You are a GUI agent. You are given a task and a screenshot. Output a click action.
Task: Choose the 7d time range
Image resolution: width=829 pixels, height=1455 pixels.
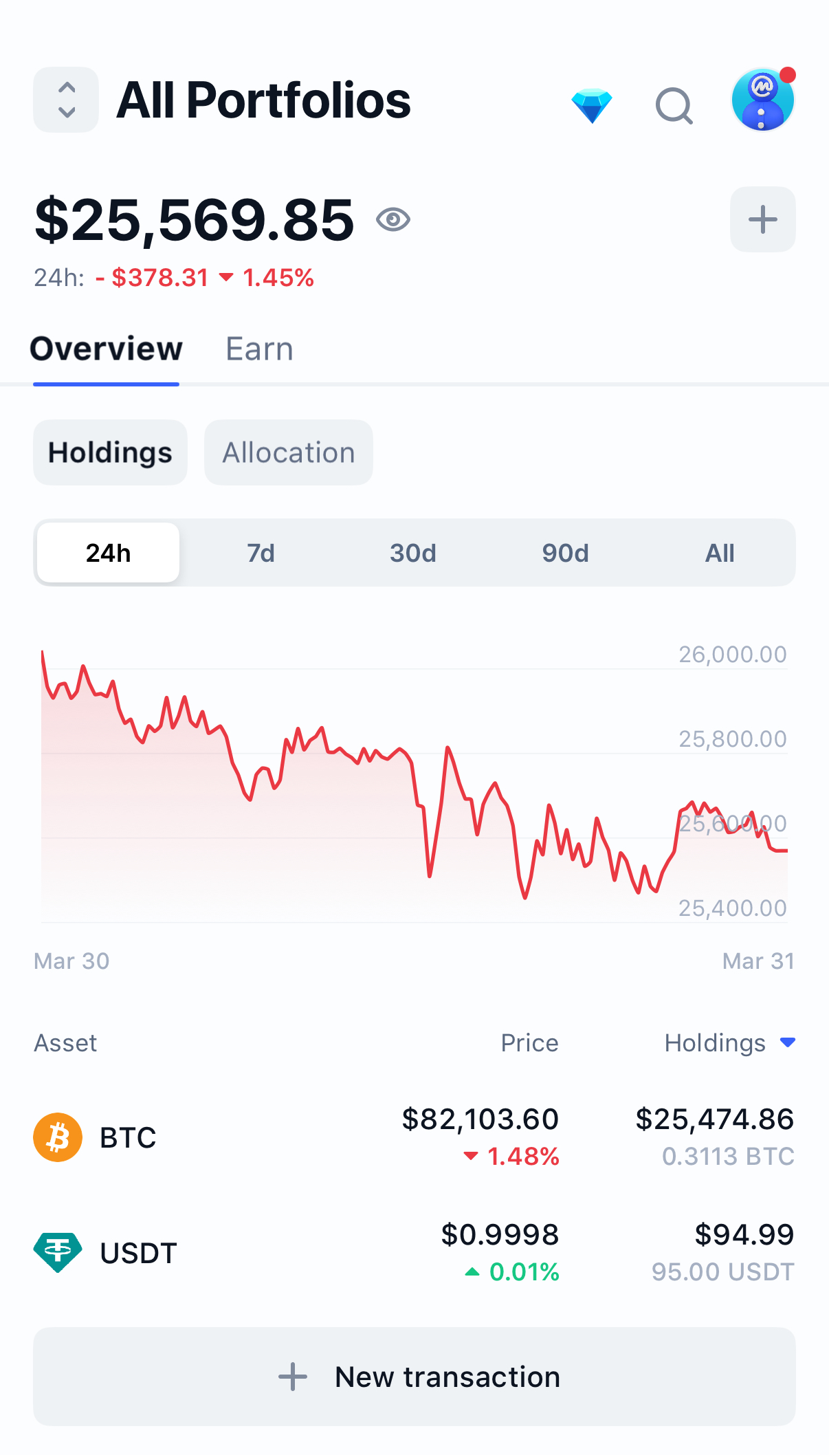pos(261,553)
